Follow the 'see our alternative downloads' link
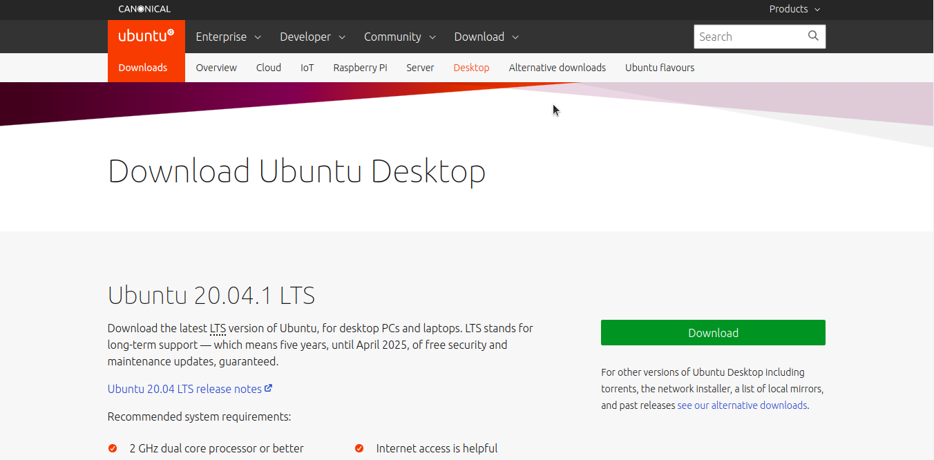The height and width of the screenshot is (460, 934). click(x=742, y=405)
